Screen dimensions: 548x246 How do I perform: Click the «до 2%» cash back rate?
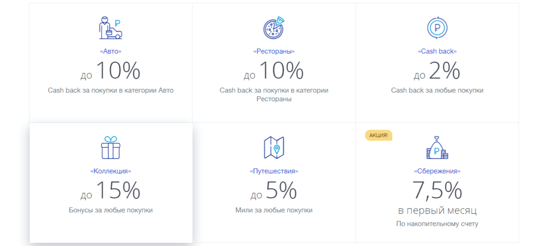[x=437, y=71]
